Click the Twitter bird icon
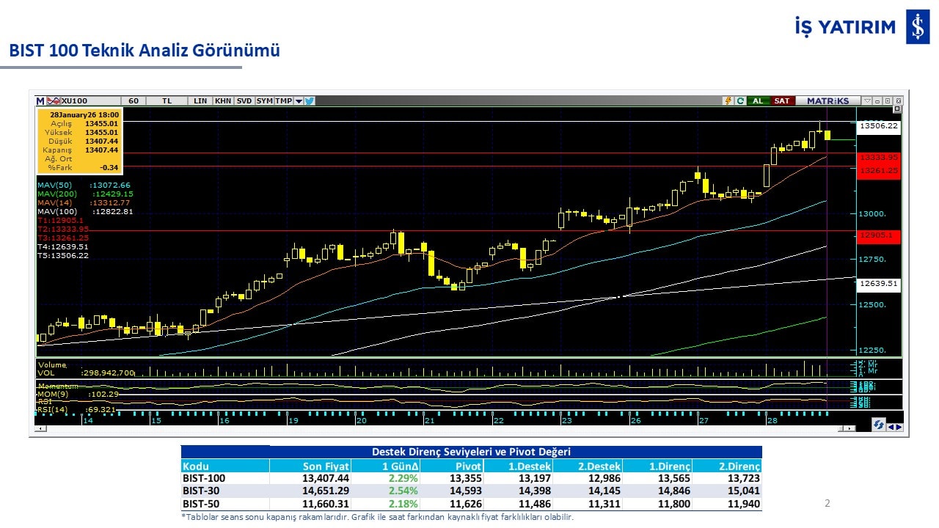This screenshot has height=528, width=939. pos(310,101)
